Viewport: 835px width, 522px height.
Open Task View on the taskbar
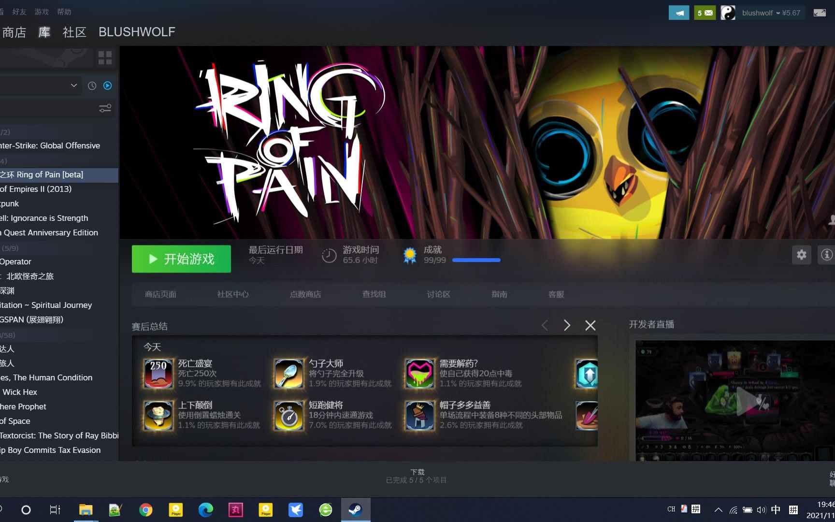(x=55, y=510)
